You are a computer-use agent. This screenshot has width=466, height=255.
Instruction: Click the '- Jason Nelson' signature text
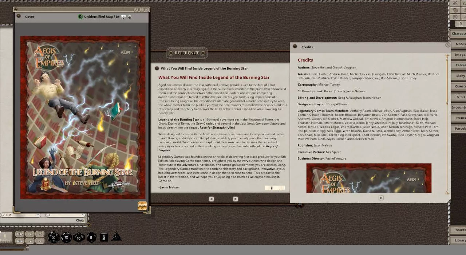point(169,187)
